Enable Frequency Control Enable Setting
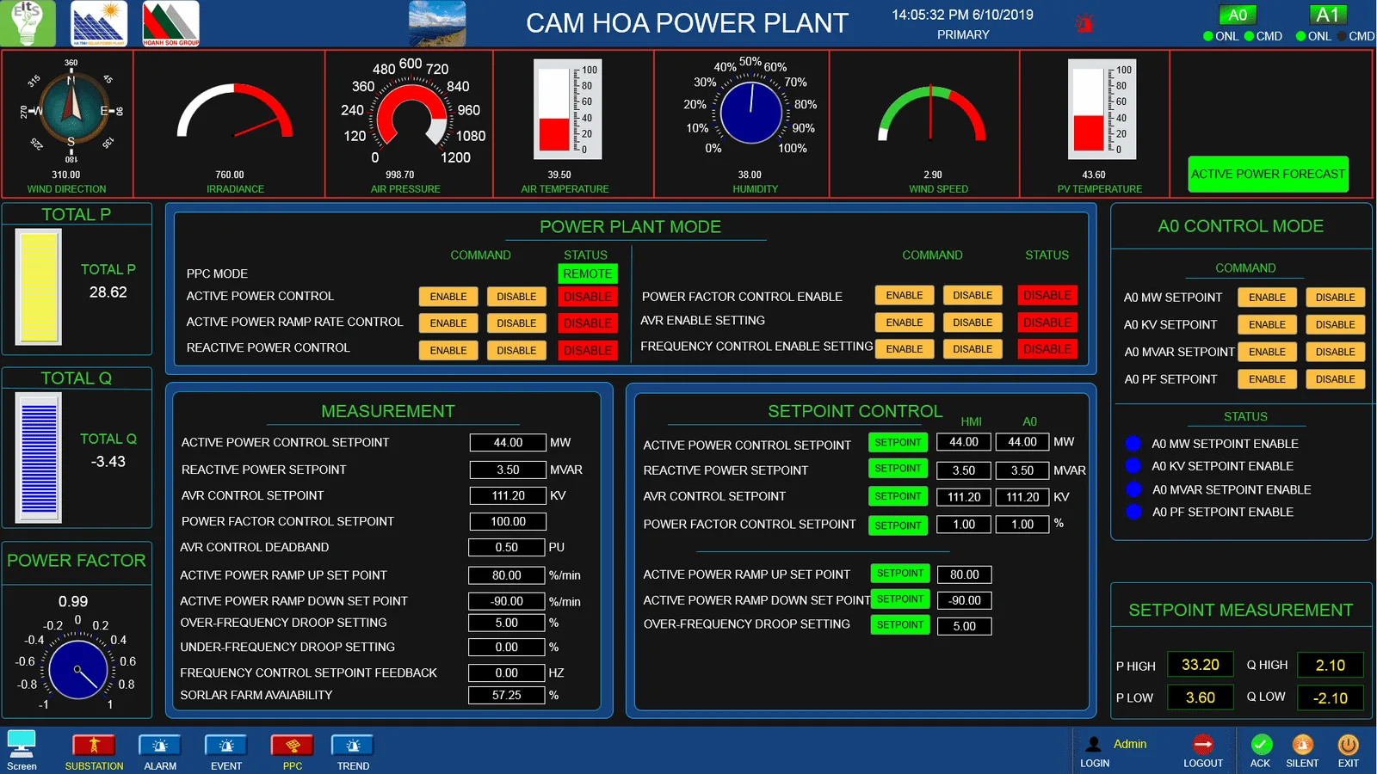Screen dimensions: 1377x774 click(x=905, y=349)
